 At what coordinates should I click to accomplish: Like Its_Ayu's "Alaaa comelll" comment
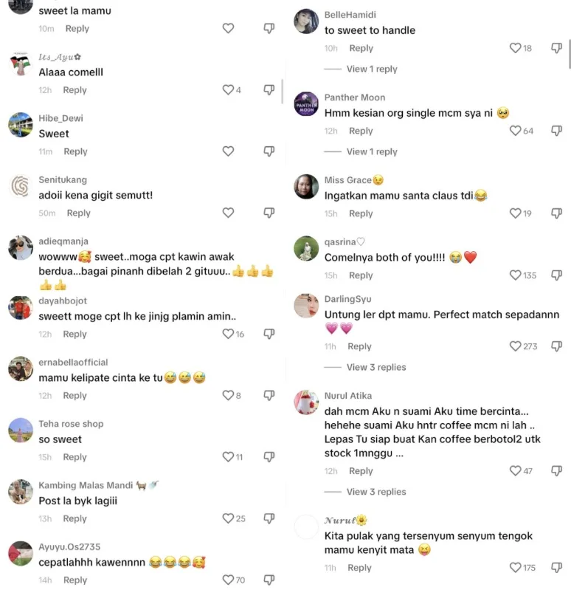point(228,90)
